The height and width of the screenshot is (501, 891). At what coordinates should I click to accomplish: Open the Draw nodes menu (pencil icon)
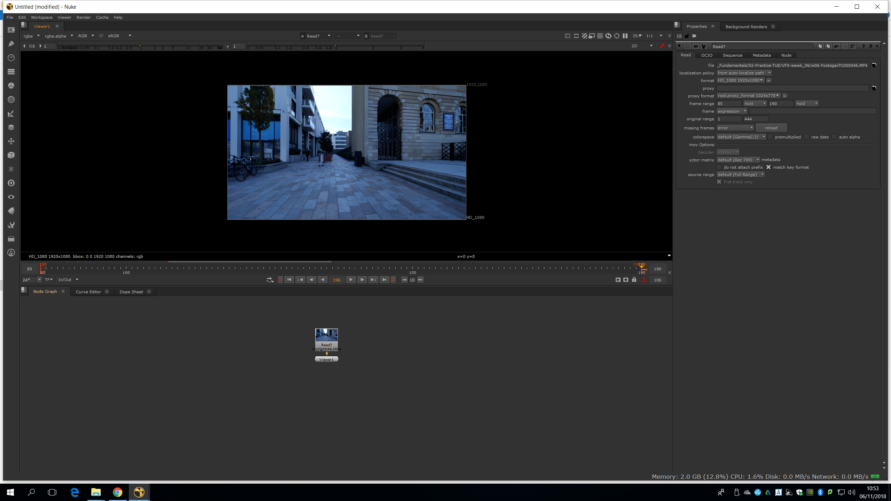pyautogui.click(x=11, y=44)
